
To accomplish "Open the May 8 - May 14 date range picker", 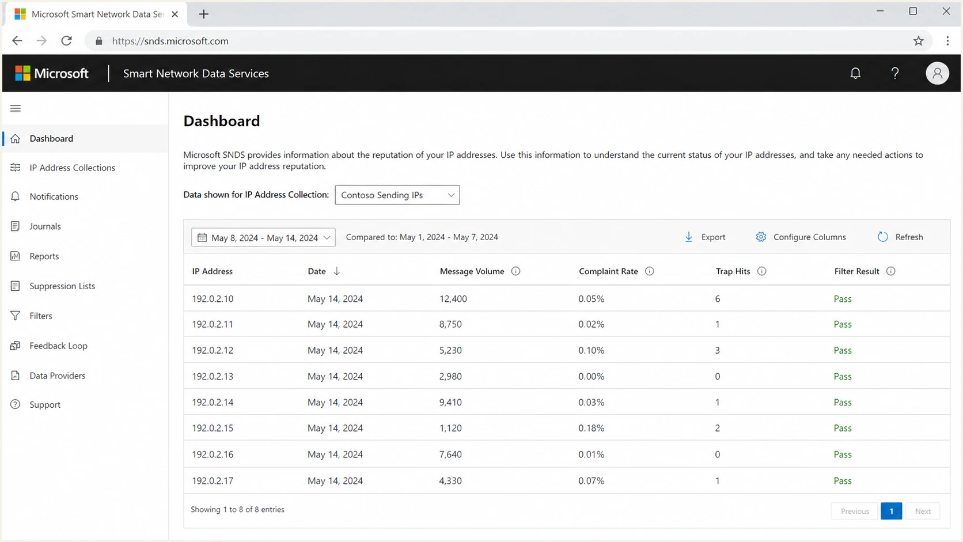I will (263, 237).
